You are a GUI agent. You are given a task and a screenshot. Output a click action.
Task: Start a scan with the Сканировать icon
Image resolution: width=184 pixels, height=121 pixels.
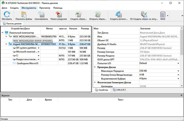(x=41, y=14)
